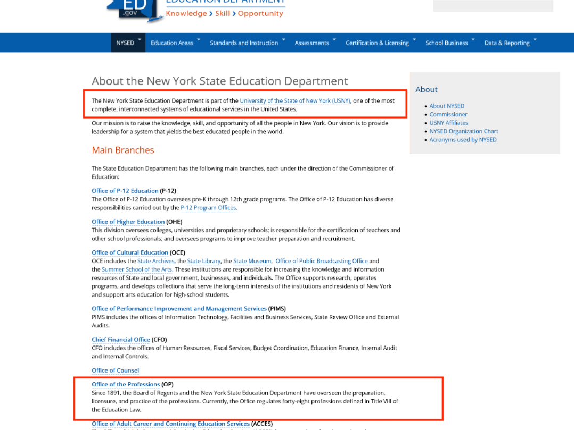Screen dimensions: 574x430
Task: Open the NYSED menu item
Action: pyautogui.click(x=125, y=43)
